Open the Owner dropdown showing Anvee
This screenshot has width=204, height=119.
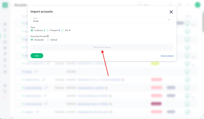tap(102, 20)
